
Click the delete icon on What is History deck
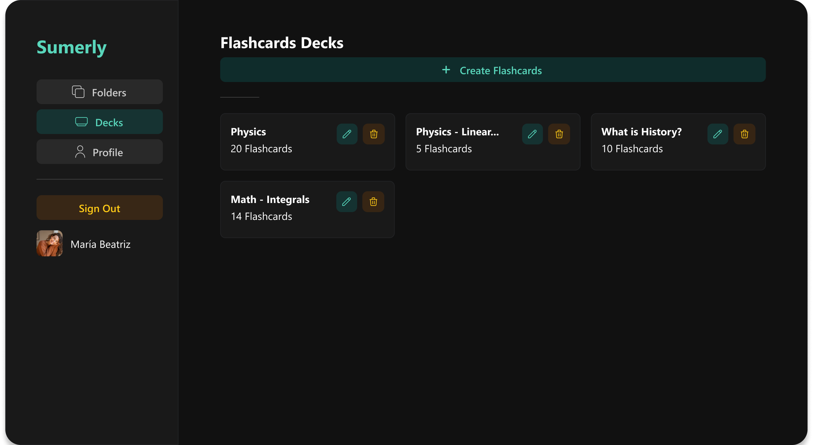[x=744, y=134]
